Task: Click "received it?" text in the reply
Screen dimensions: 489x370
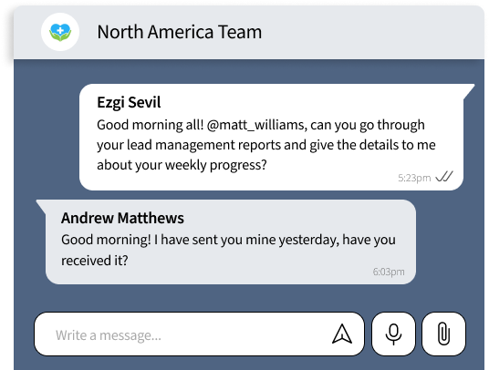Action: tap(95, 261)
